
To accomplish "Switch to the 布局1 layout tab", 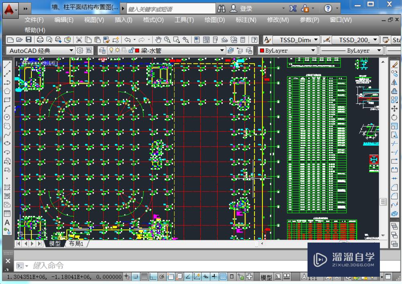I will pos(76,243).
